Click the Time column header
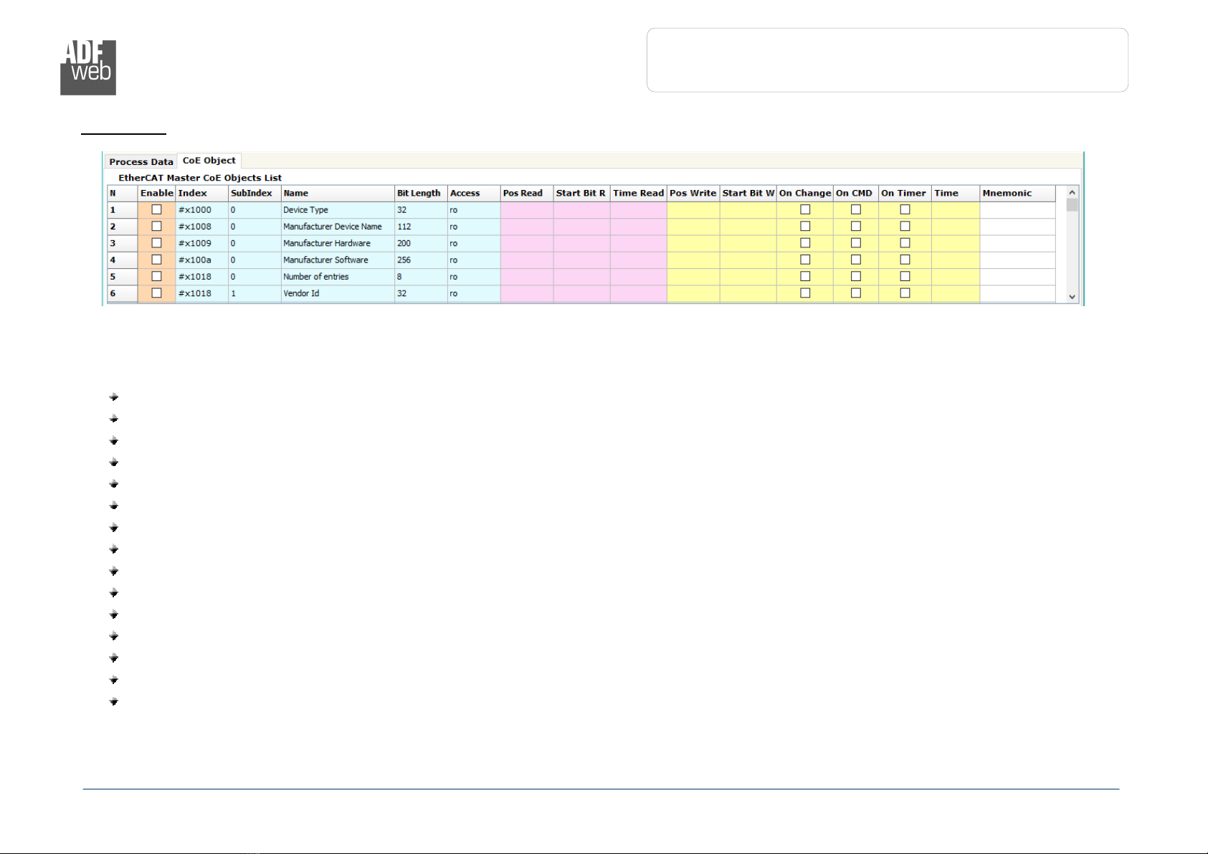 (x=956, y=194)
